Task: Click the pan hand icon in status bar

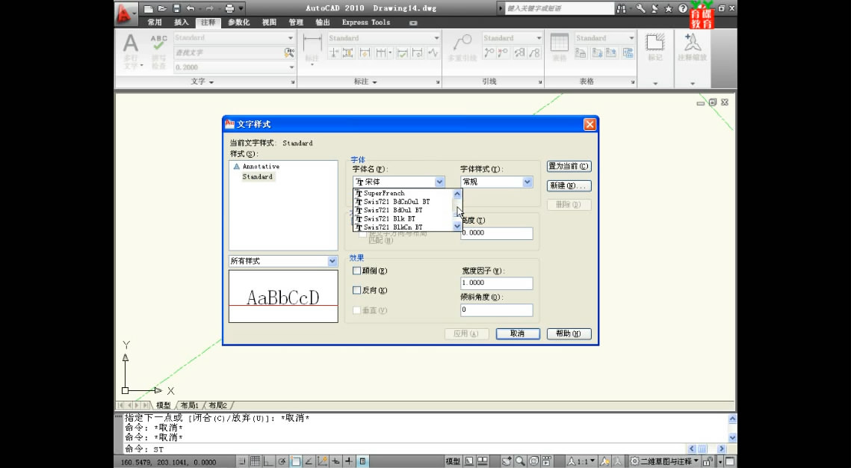Action: click(x=507, y=461)
